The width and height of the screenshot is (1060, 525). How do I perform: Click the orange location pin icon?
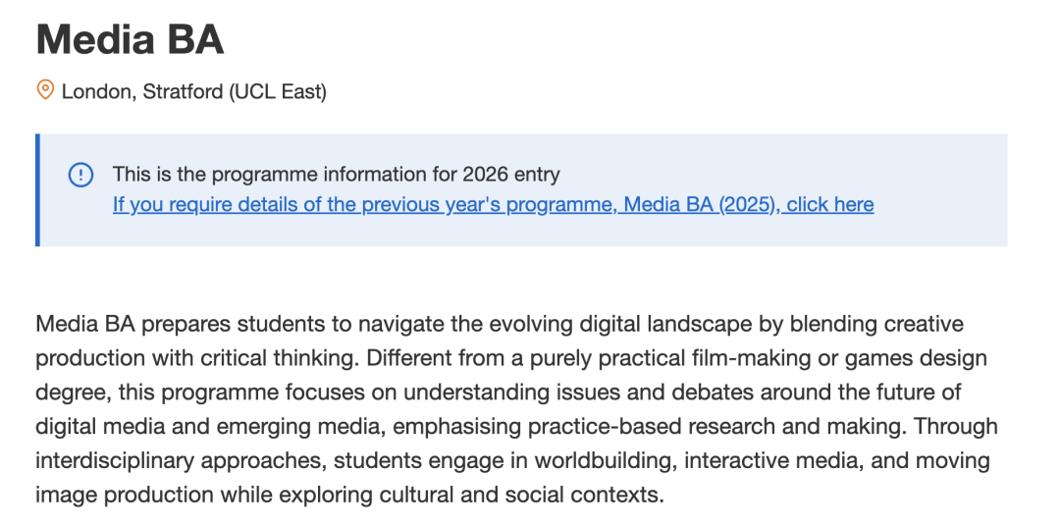45,90
